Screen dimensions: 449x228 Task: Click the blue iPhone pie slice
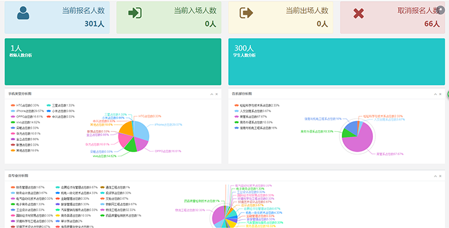click(x=142, y=130)
